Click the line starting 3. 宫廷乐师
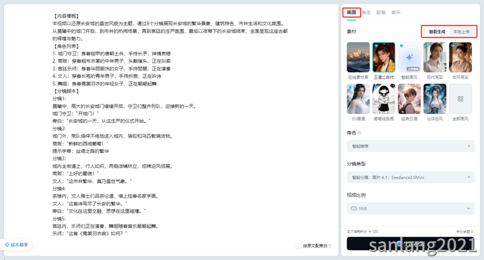 coord(111,69)
